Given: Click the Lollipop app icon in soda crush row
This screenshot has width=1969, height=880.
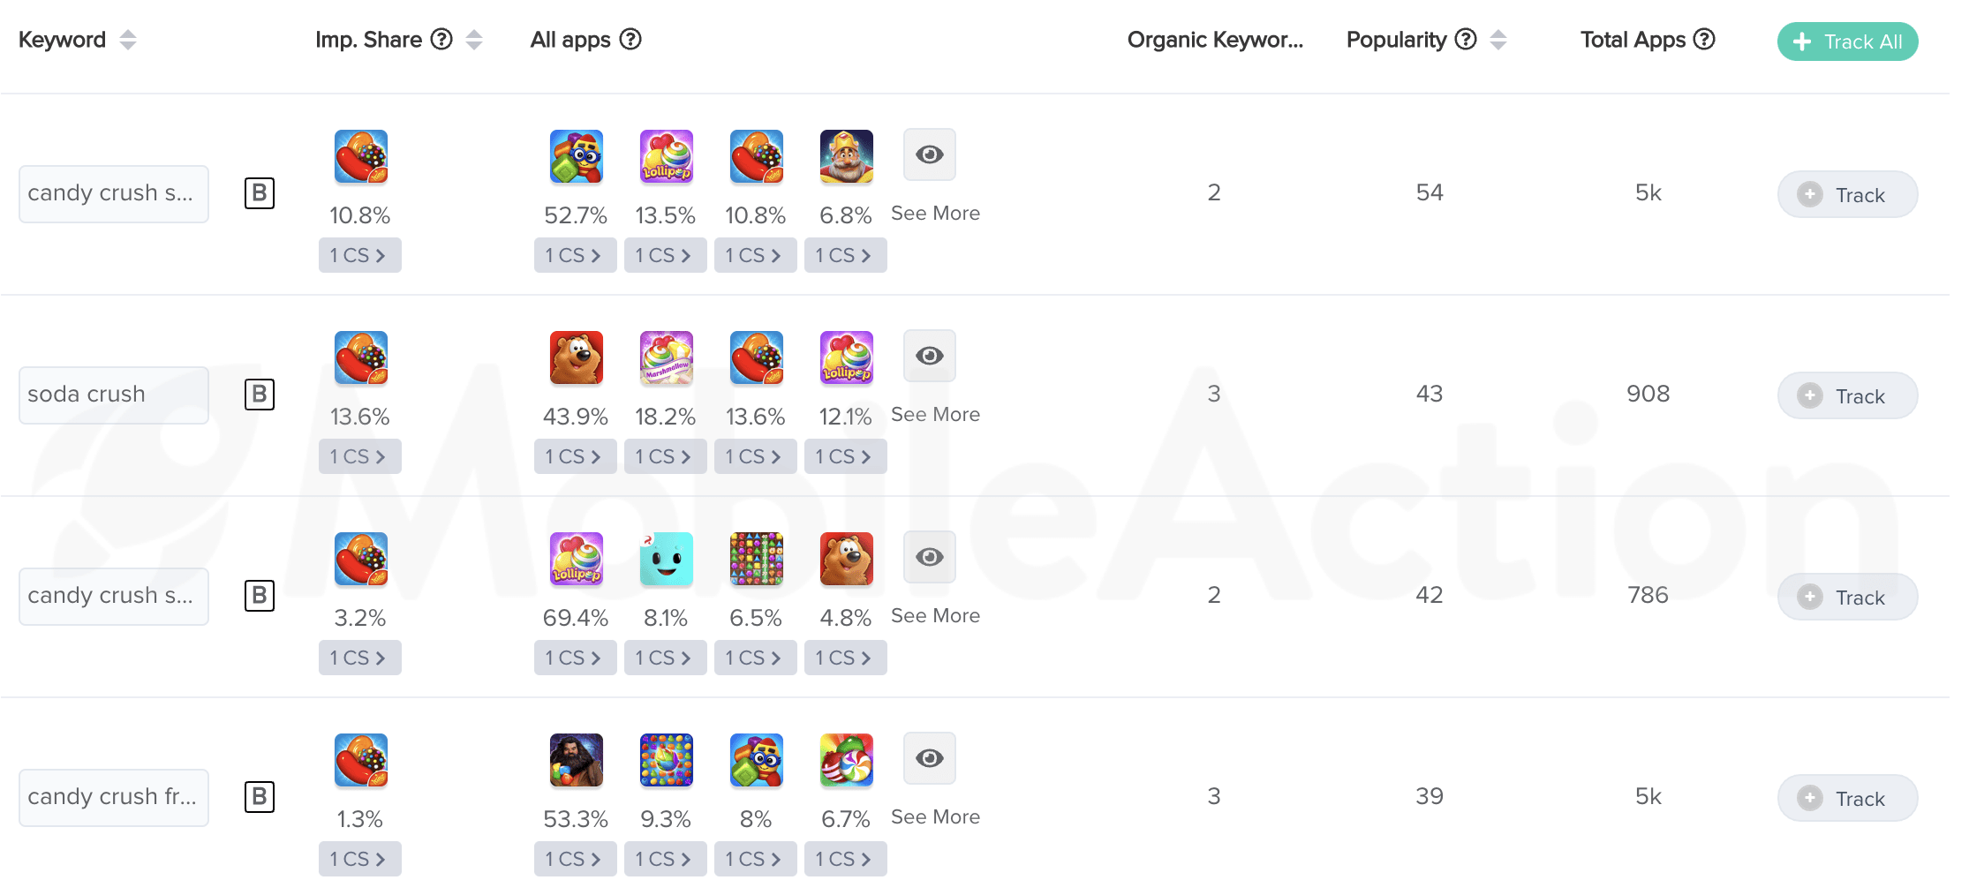Looking at the screenshot, I should [846, 357].
